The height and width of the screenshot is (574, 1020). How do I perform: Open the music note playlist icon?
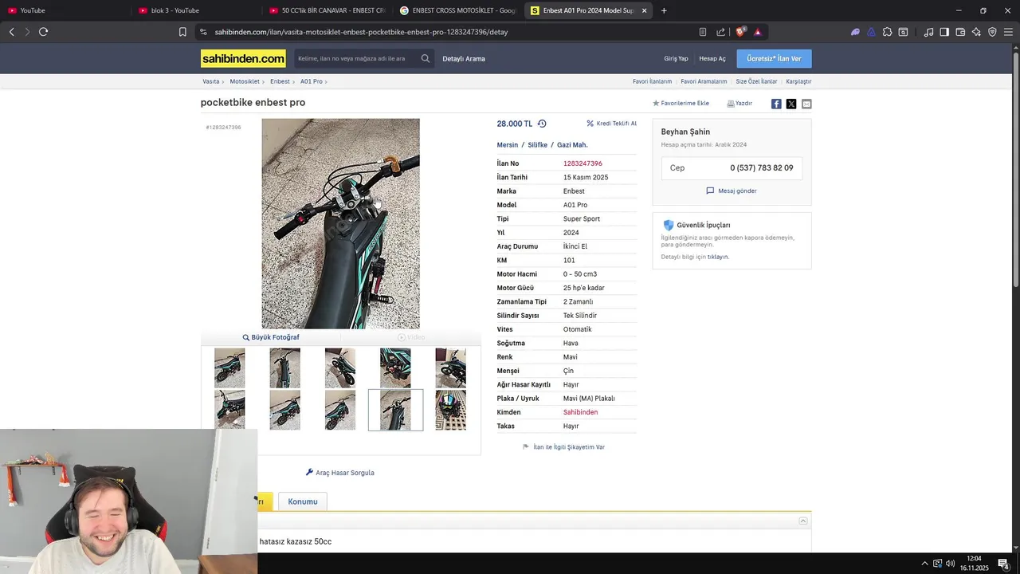(x=928, y=32)
